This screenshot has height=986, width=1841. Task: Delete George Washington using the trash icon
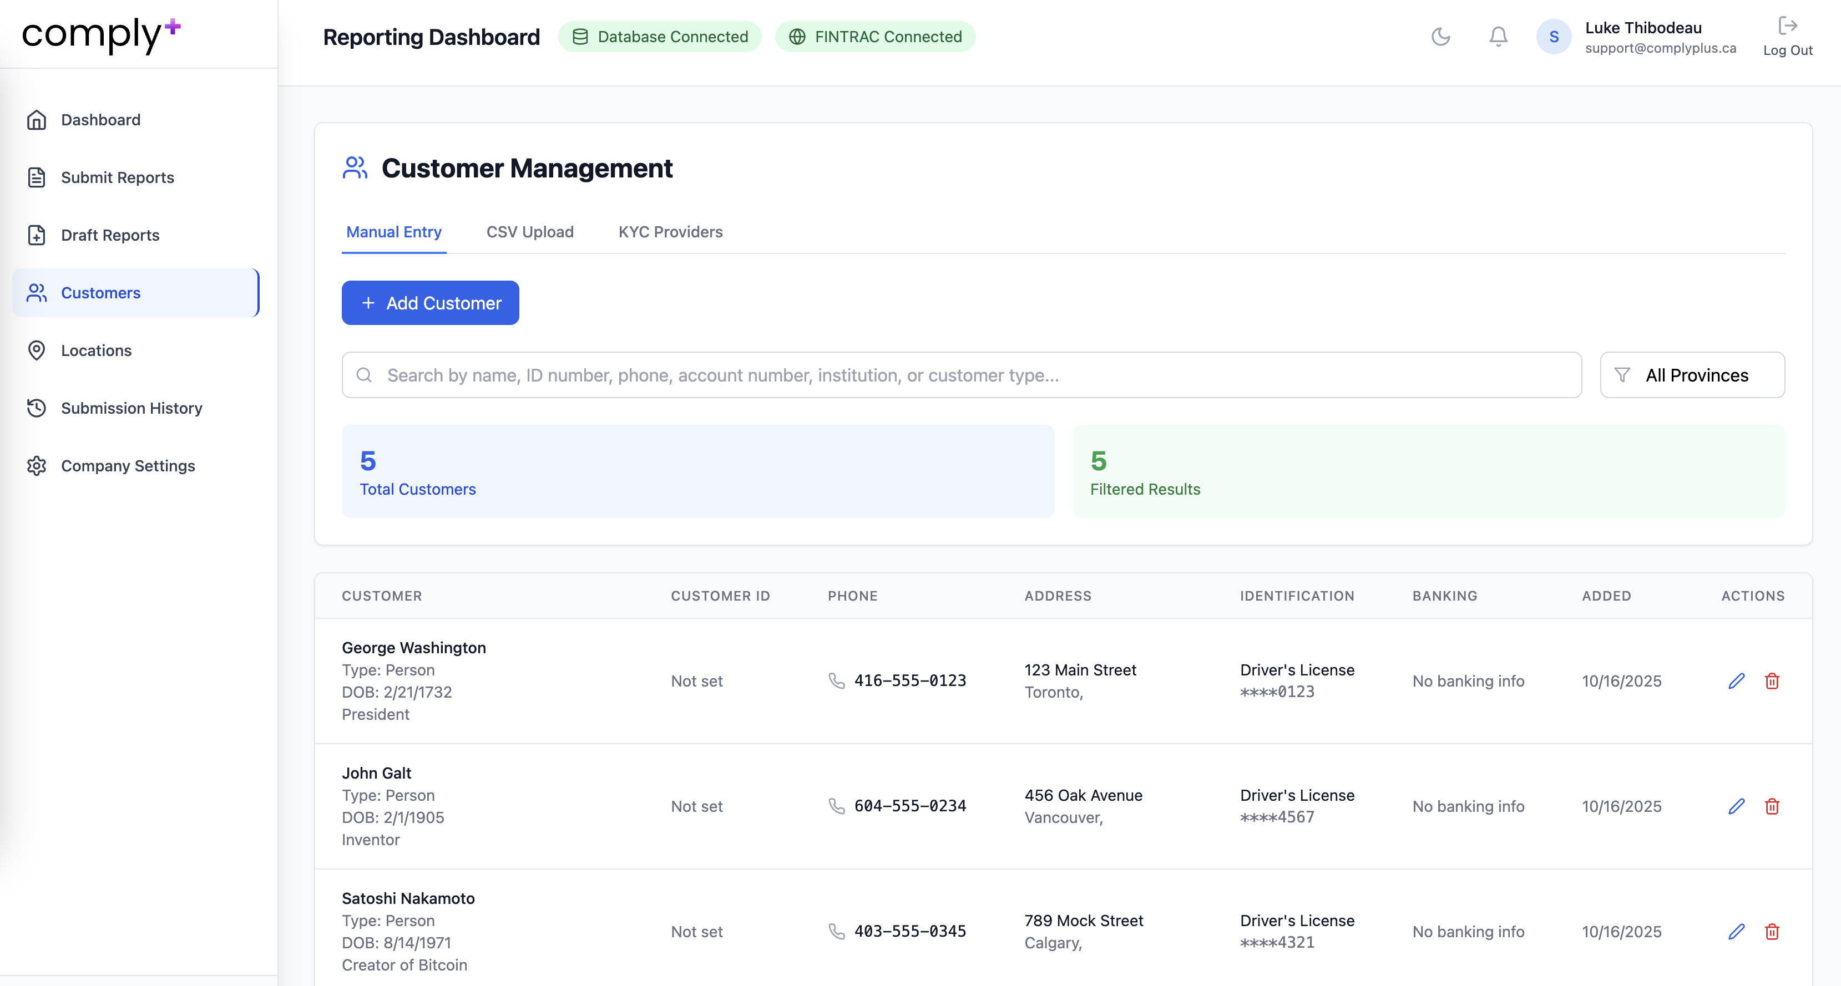(x=1772, y=681)
